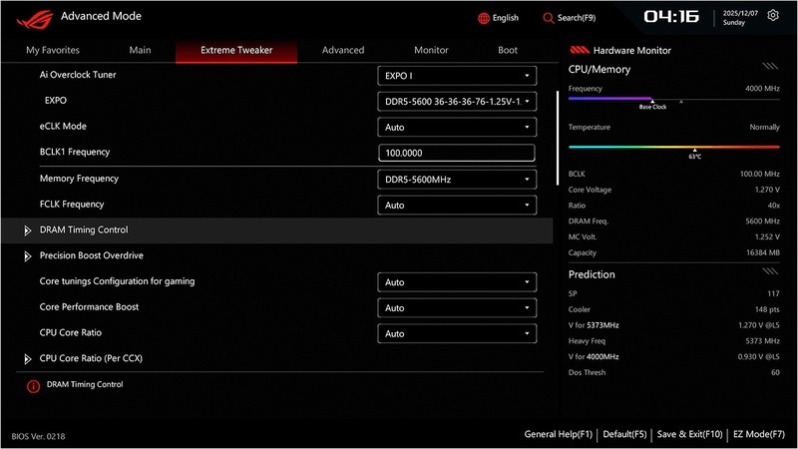Click the SP 117 prediction value

tap(774, 293)
